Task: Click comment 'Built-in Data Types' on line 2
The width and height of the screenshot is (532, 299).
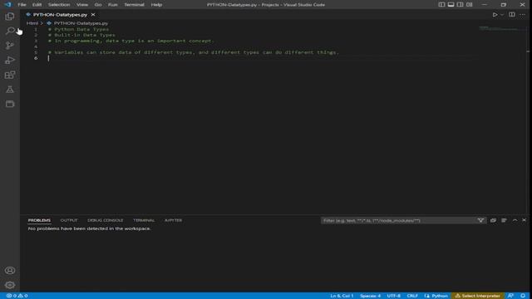Action: tap(81, 35)
